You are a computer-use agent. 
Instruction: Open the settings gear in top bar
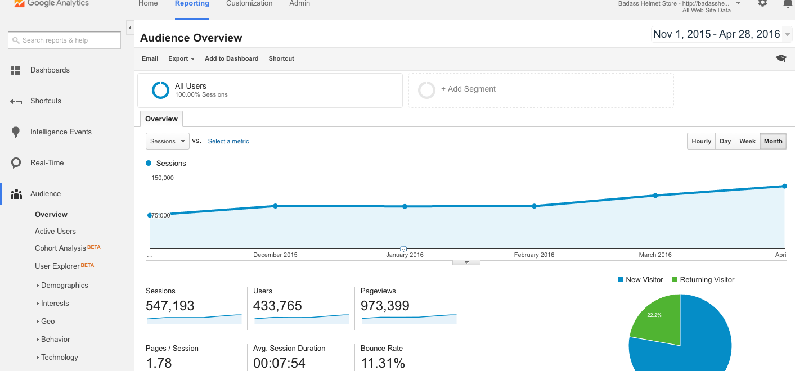(762, 3)
